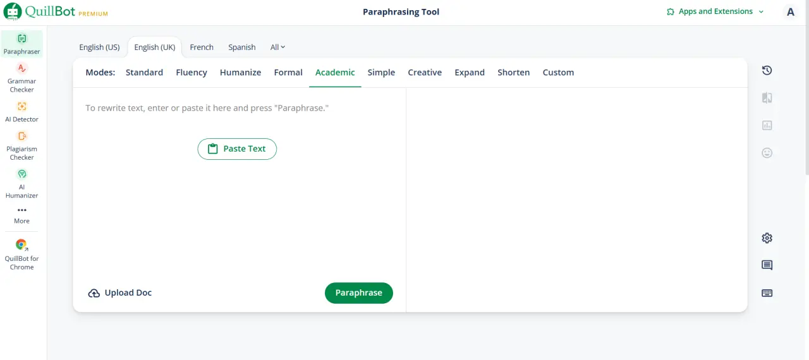The width and height of the screenshot is (809, 360).
Task: Click into the text input area
Action: [x=239, y=183]
